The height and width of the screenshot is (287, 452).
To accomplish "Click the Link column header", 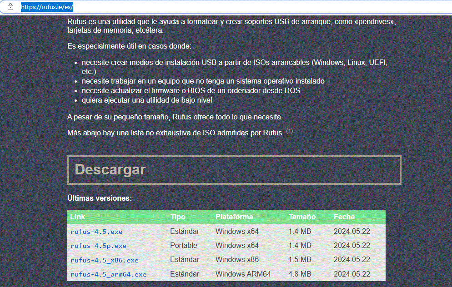I will coord(78,217).
